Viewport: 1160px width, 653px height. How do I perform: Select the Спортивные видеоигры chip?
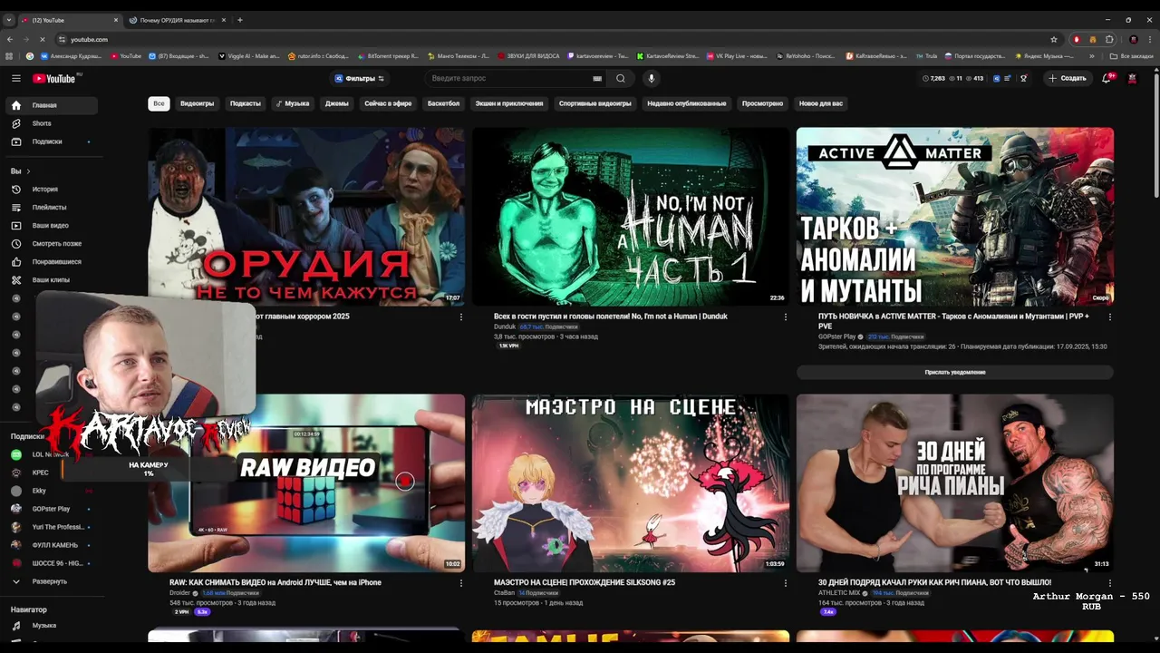(594, 103)
